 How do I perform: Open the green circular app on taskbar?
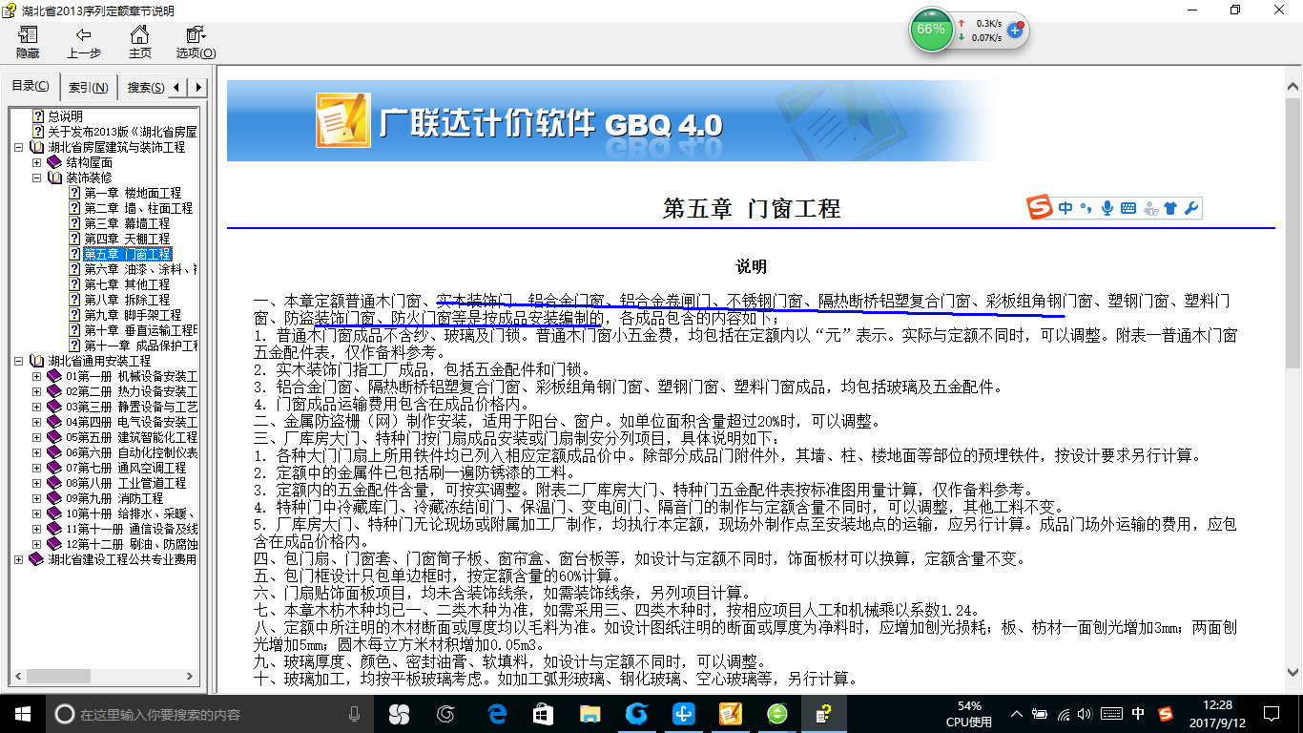coord(776,714)
